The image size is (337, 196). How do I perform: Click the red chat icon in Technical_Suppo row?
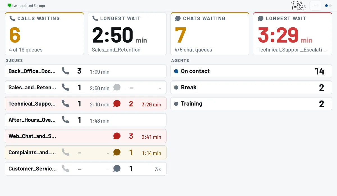117,104
